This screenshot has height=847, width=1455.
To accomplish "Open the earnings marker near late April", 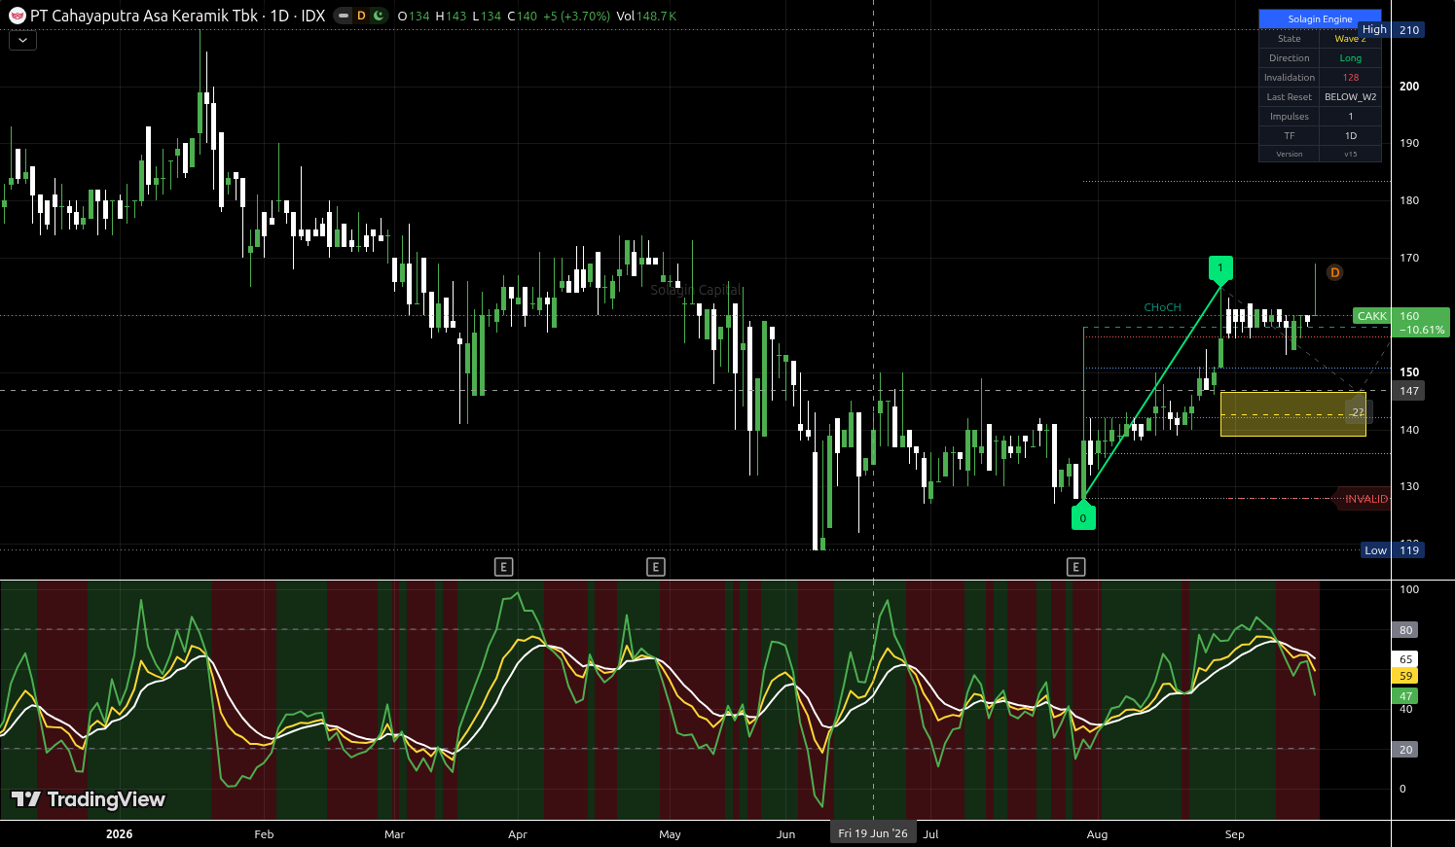I will point(656,567).
